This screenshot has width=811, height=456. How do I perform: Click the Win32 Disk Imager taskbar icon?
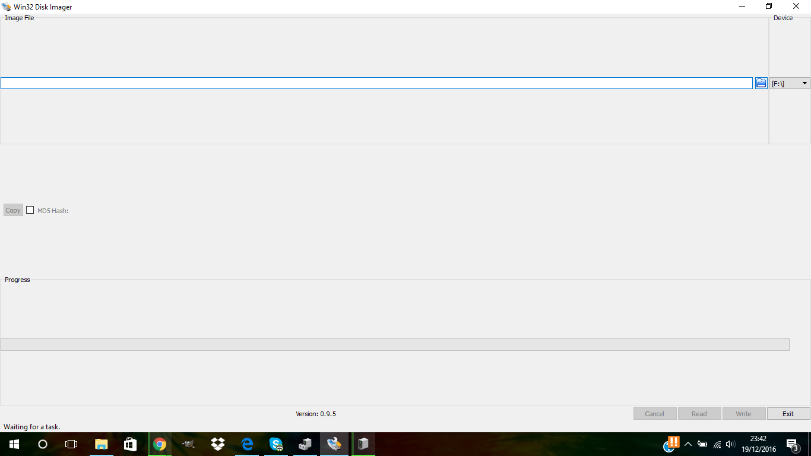coord(334,444)
